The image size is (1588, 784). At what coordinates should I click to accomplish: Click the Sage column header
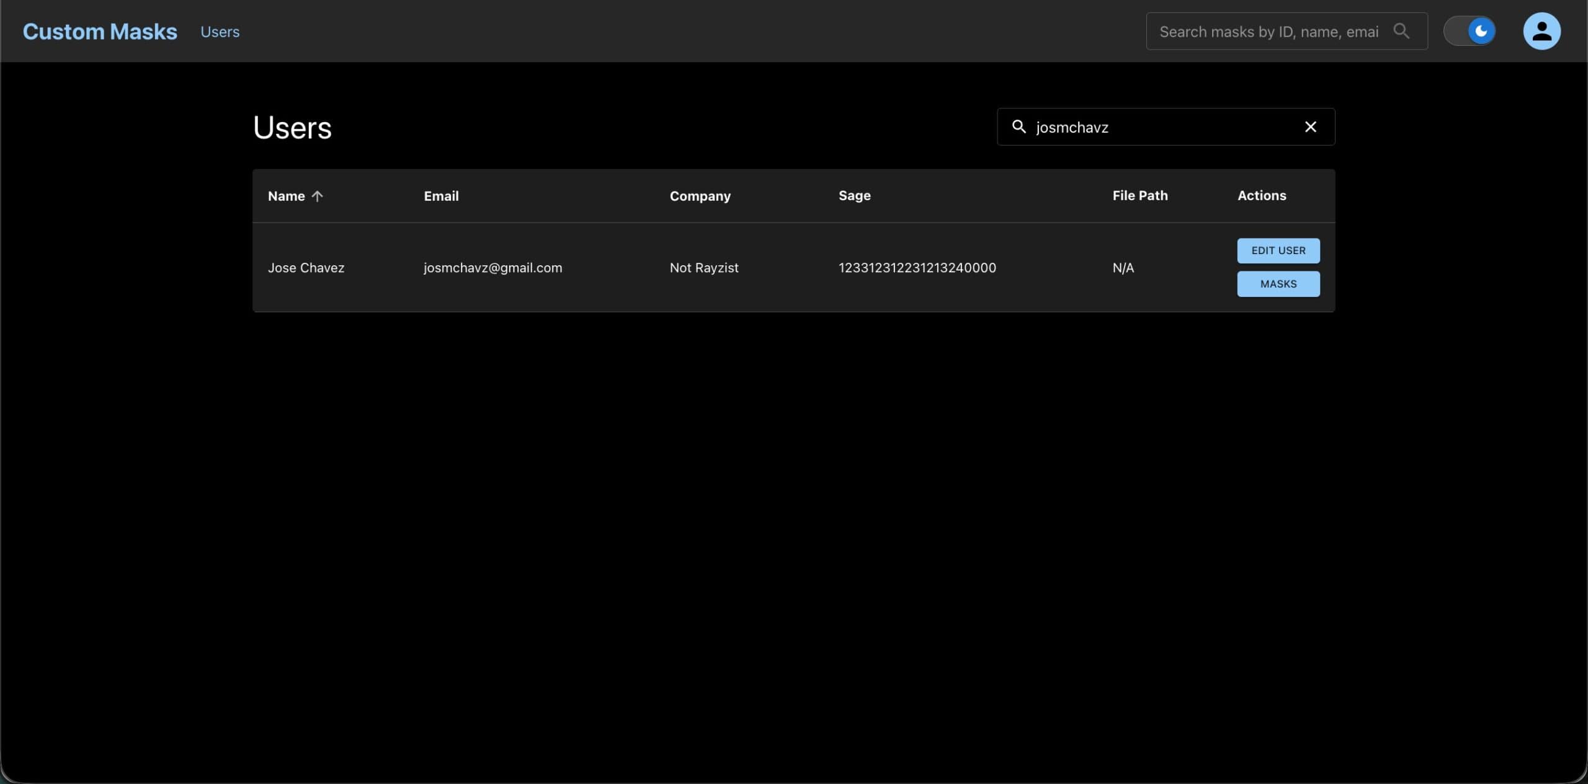tap(854, 195)
